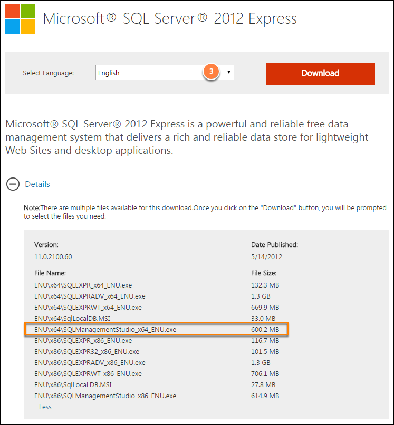The height and width of the screenshot is (425, 394).
Task: Click the SQLEXPRWT_x86_ENU.exe file entry
Action: (88, 374)
